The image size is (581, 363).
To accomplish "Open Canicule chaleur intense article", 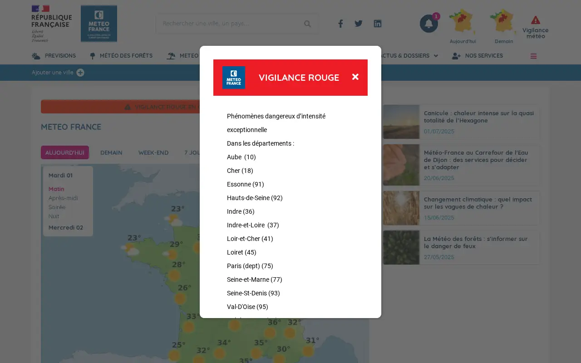I will pyautogui.click(x=461, y=122).
